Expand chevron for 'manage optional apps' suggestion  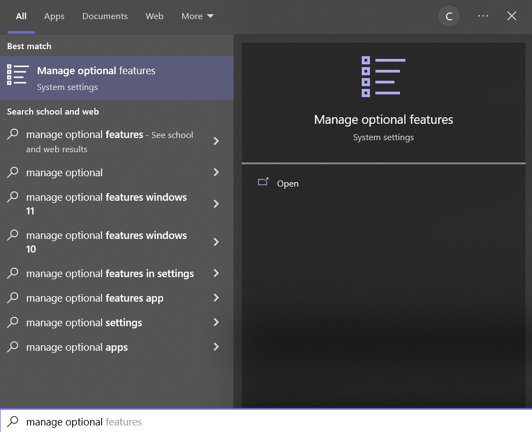point(216,346)
